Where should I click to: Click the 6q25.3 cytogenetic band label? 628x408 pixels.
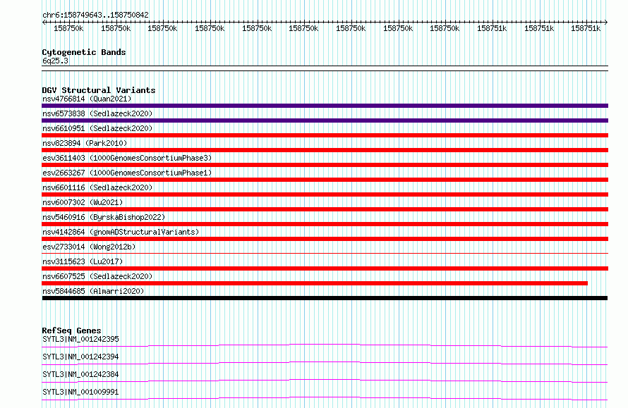[x=55, y=61]
